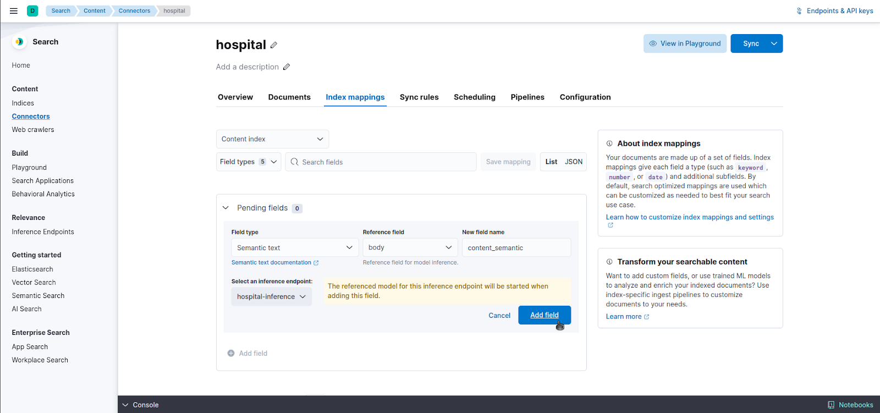Click the green D space avatar

pyautogui.click(x=32, y=10)
